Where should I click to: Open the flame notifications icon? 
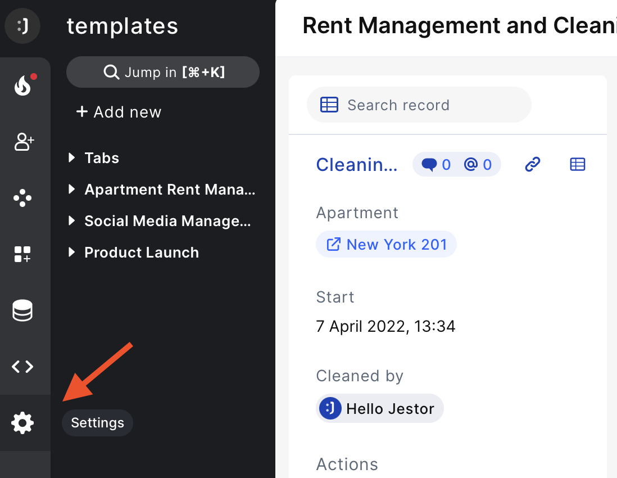(x=23, y=85)
